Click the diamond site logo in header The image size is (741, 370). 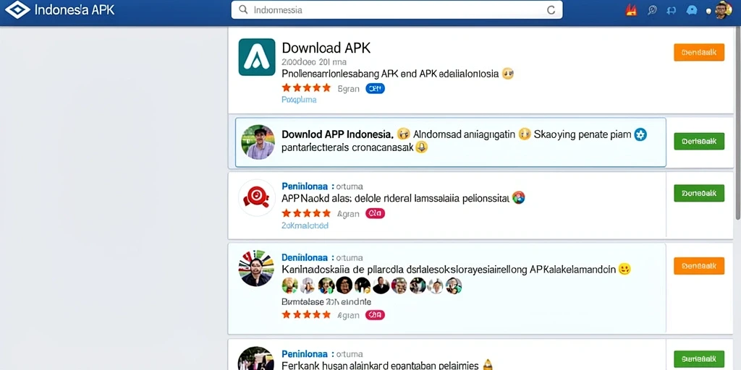[17, 9]
